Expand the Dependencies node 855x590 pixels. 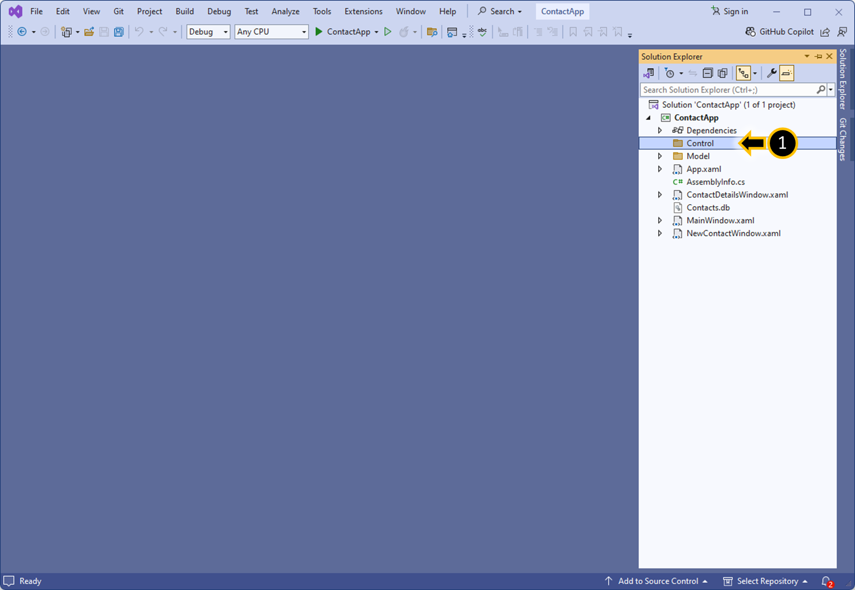(x=660, y=131)
